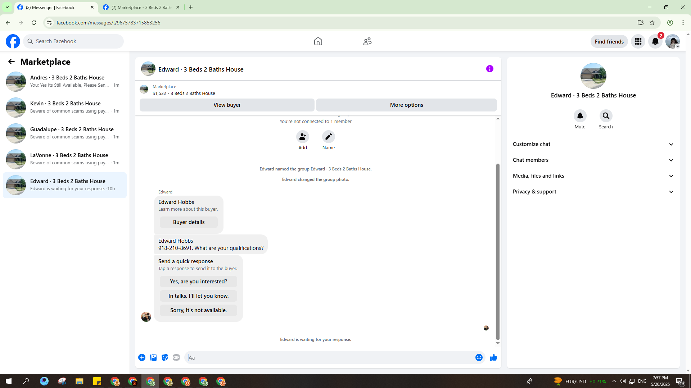Expand the Customize chat section

(x=593, y=144)
